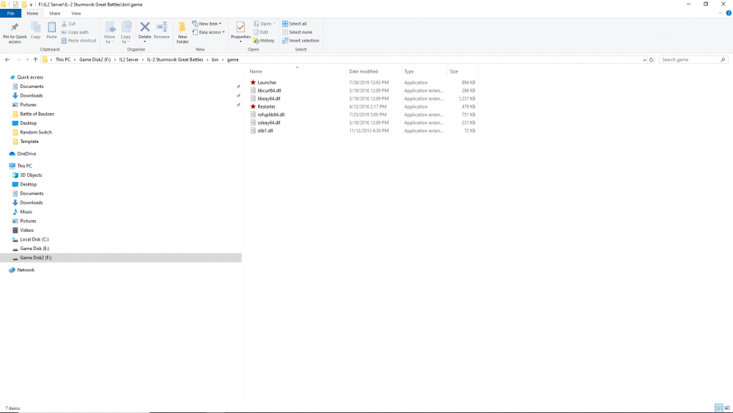Open Help question mark icon
733x413 pixels.
pos(729,13)
